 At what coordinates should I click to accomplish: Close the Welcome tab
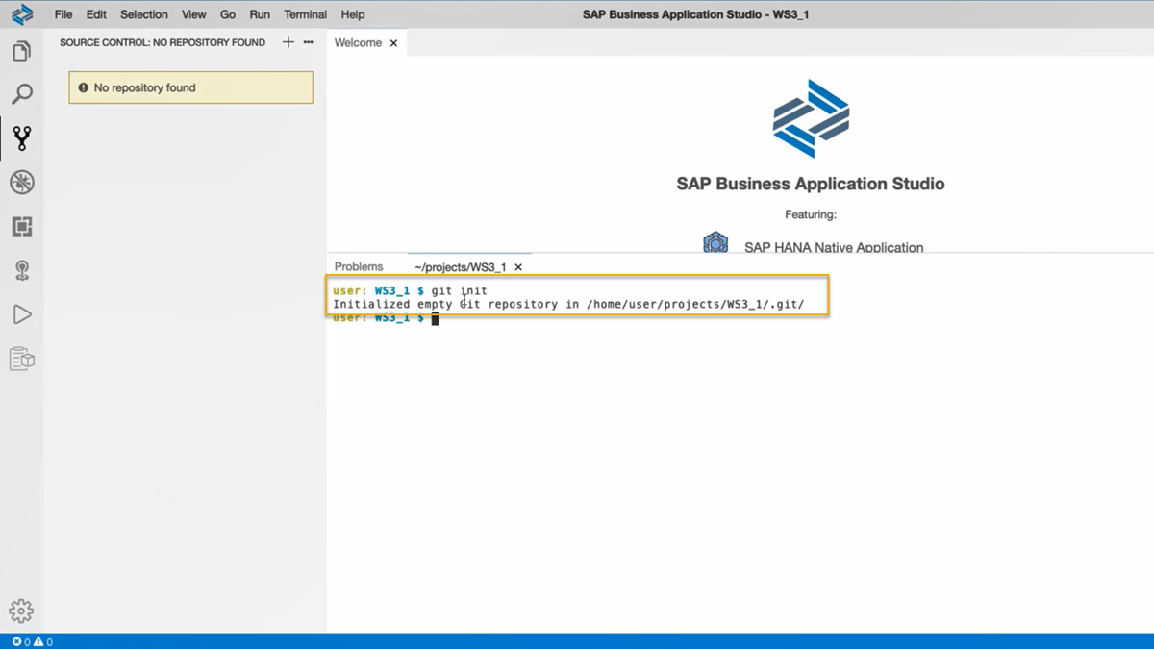click(393, 43)
